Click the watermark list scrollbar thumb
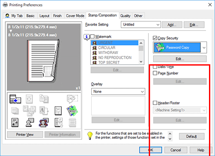This screenshot has width=215, height=156. (x=141, y=48)
